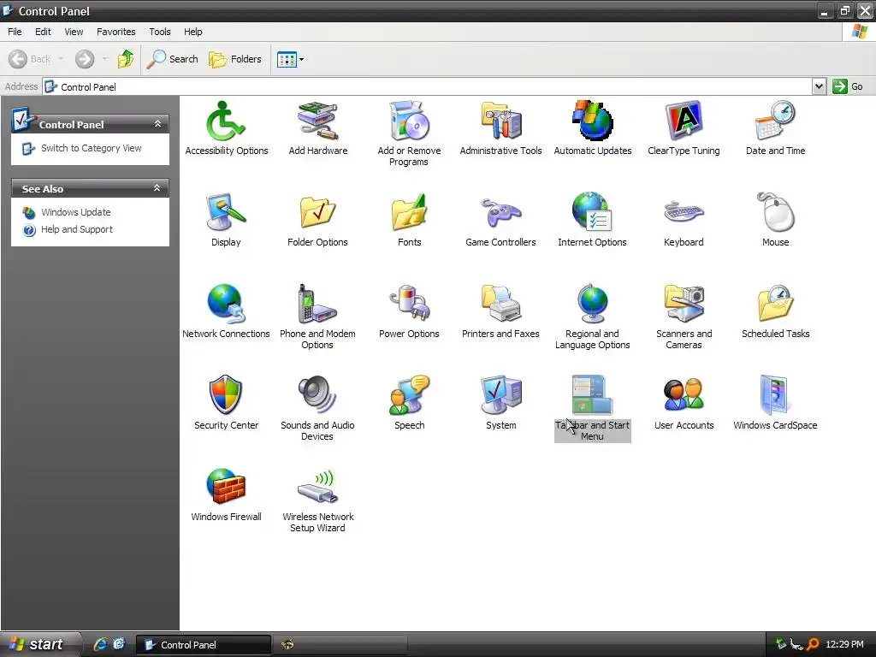
Task: Open ClearType Tuning icon
Action: 684,121
